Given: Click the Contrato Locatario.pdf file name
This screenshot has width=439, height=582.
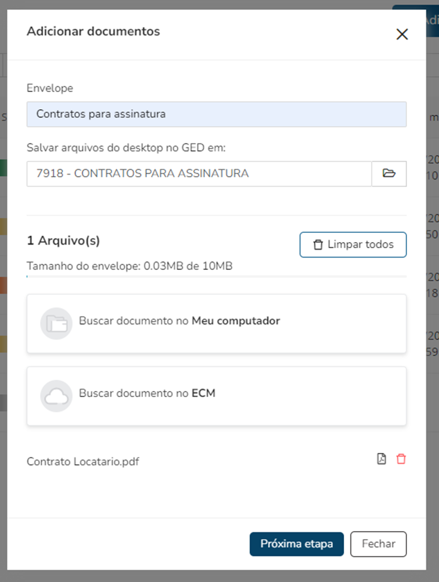Looking at the screenshot, I should coord(83,461).
